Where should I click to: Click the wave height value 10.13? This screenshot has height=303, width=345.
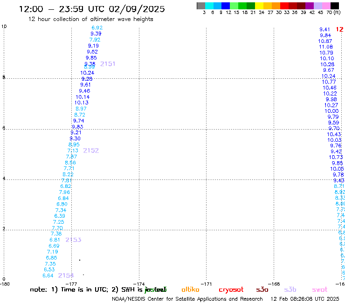coord(82,103)
